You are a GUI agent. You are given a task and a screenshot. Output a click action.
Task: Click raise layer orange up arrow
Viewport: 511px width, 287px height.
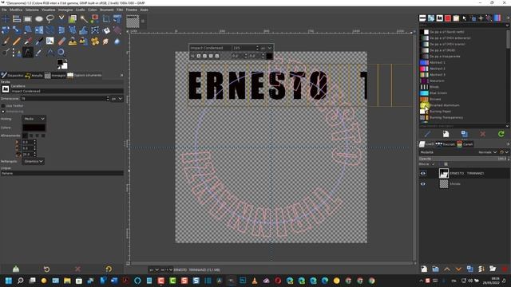[447, 269]
